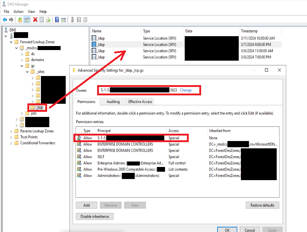Toggle the Show/Hide Action Pane icon

(x=64, y=20)
